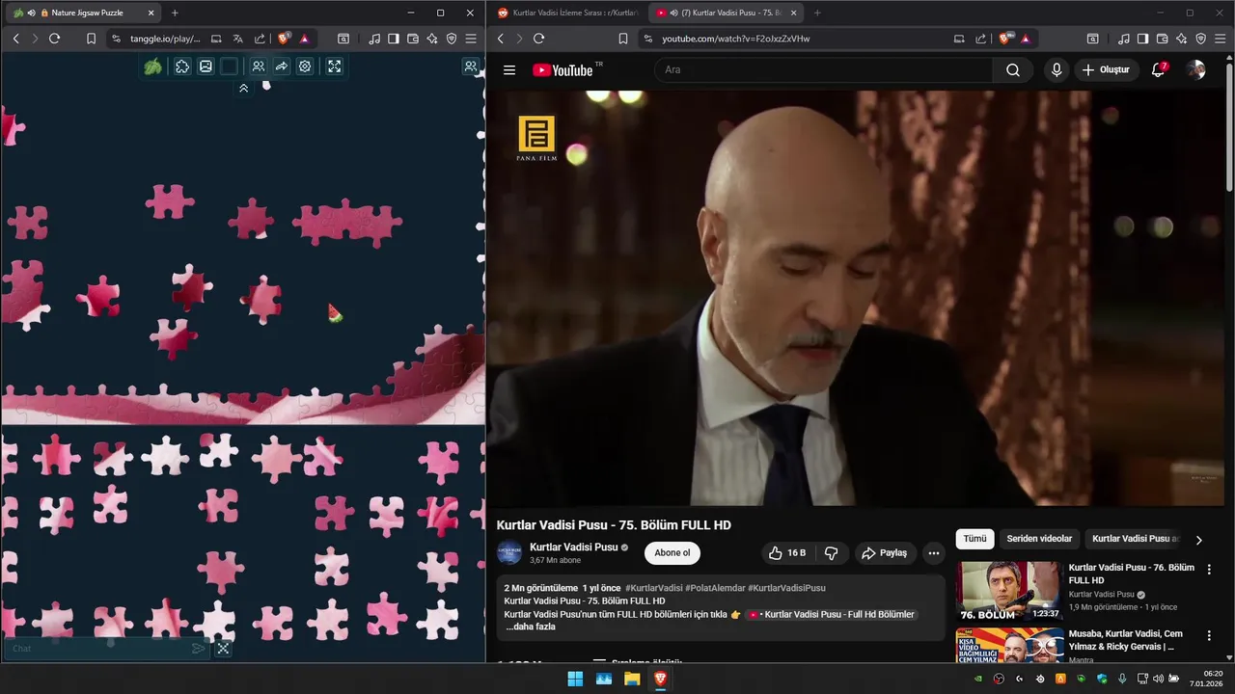Start YouTube voice search microphone
This screenshot has height=694, width=1235.
click(1057, 69)
